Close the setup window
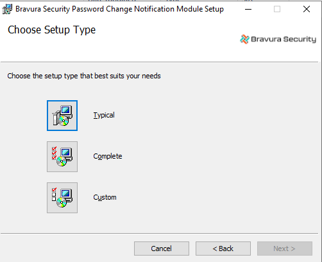 click(x=307, y=9)
